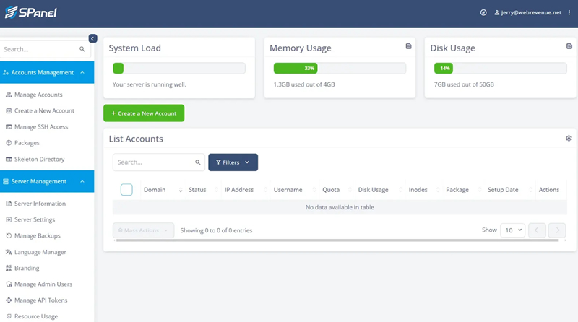Screen dimensions: 578x322
Task: Collapse the sidebar with arrow button
Action: tap(93, 38)
